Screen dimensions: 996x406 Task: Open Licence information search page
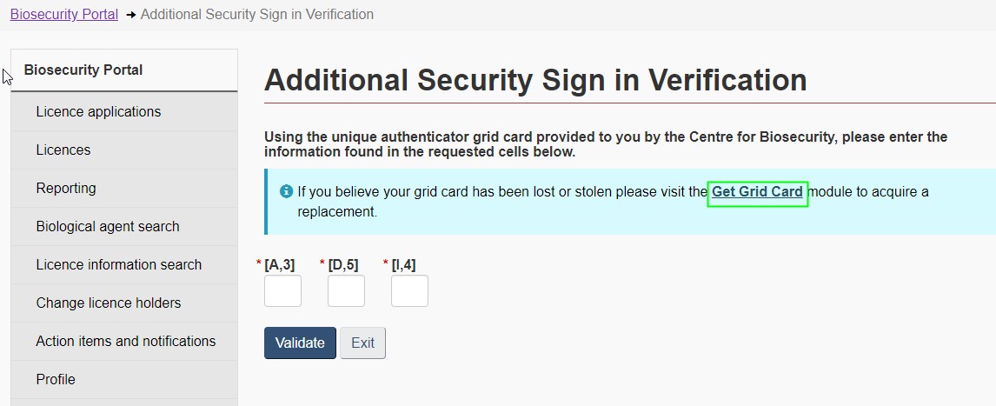(x=118, y=265)
